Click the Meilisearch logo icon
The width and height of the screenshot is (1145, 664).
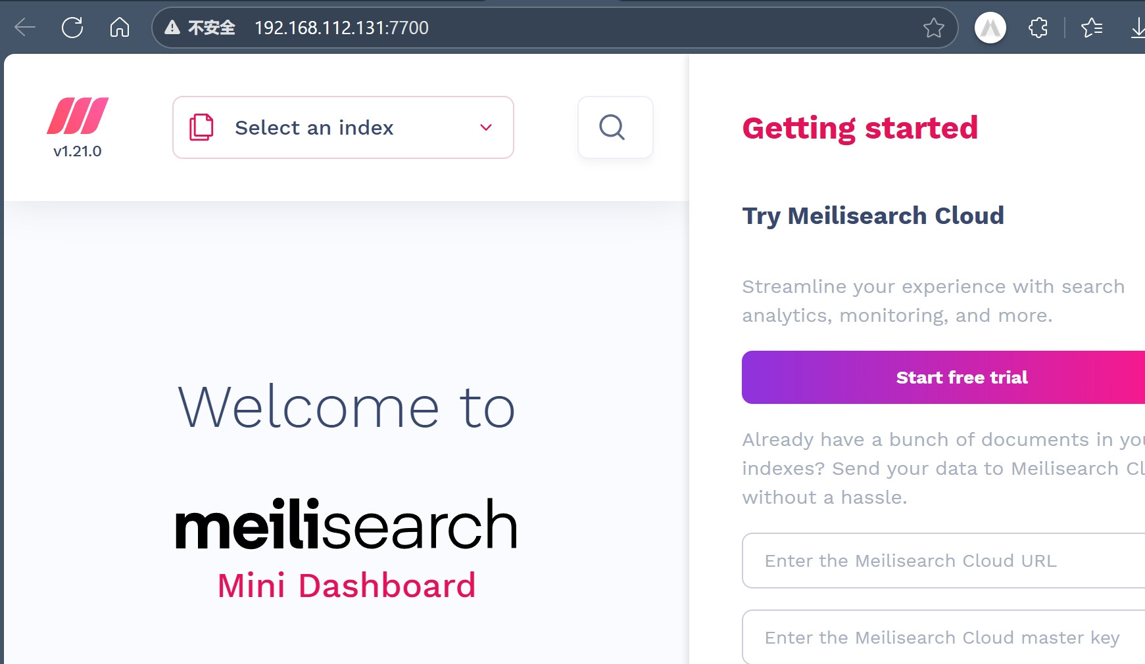[x=78, y=116]
